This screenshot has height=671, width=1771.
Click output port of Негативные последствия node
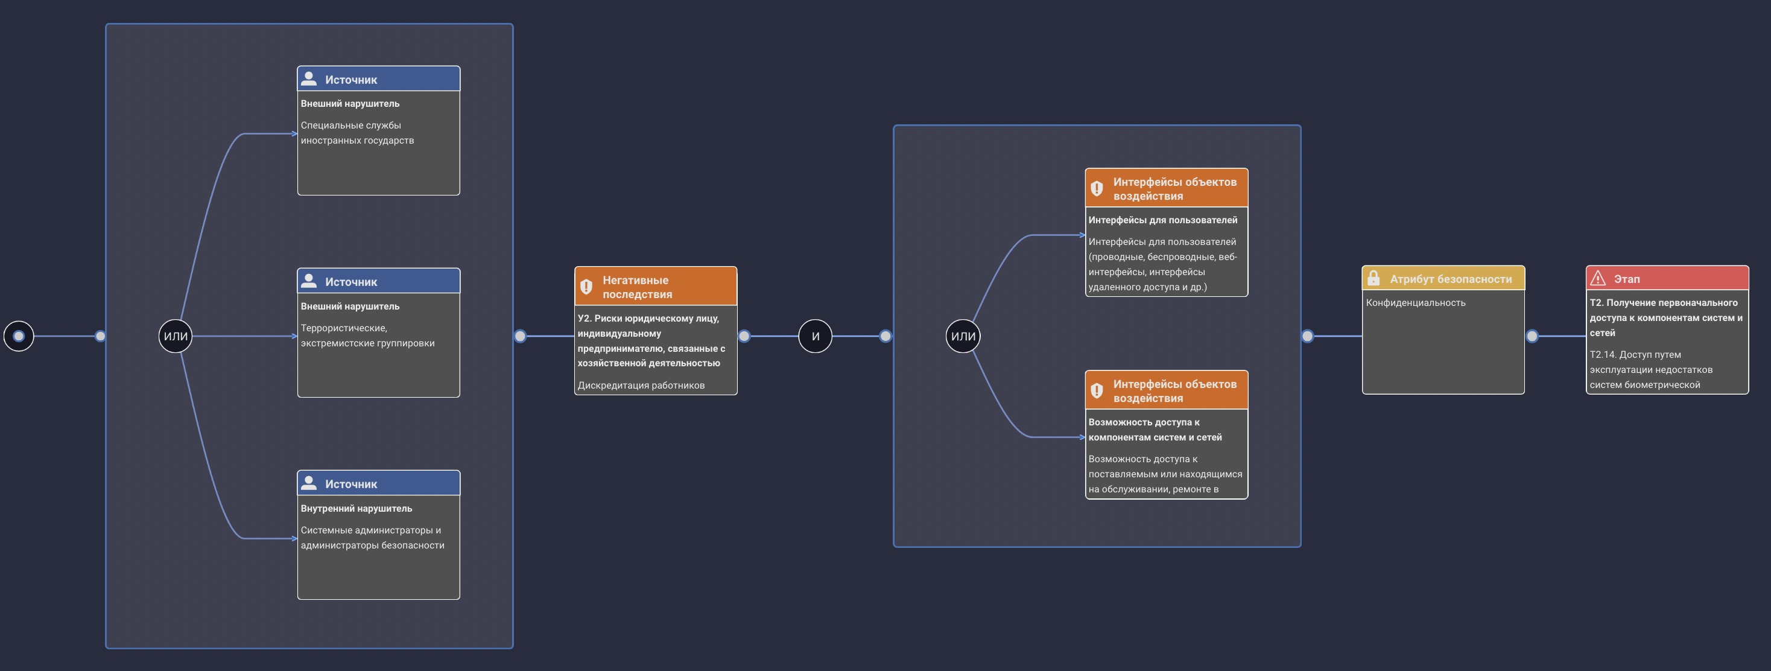744,336
